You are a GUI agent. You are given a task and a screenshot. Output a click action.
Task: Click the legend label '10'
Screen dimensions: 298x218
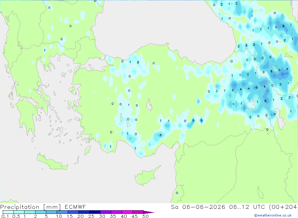tap(59, 216)
